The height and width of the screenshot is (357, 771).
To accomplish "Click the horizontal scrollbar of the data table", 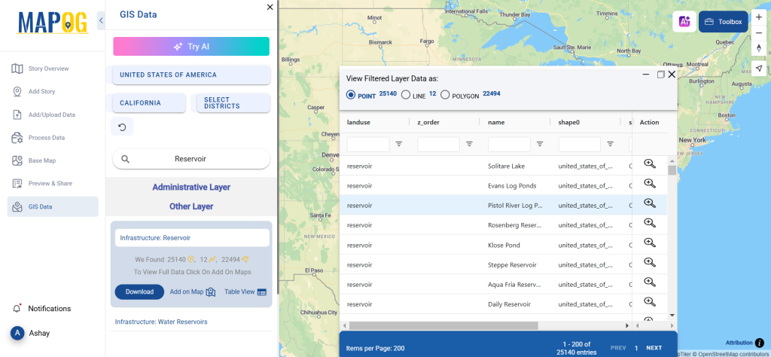I will (444, 325).
